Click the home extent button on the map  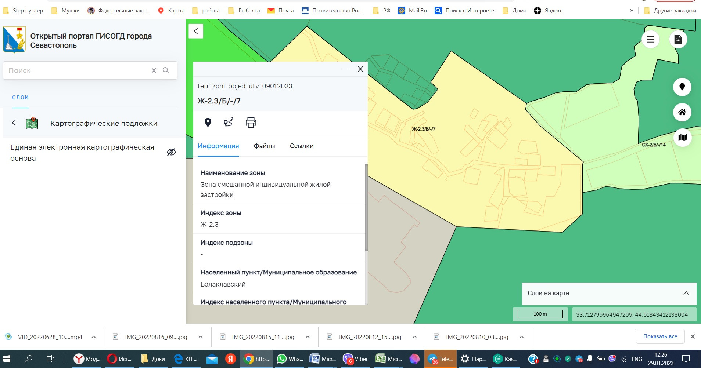[x=682, y=112]
